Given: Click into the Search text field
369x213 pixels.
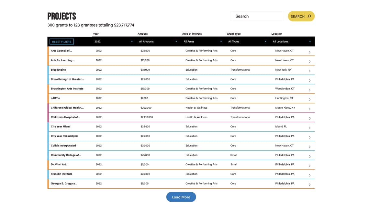Looking at the screenshot, I should pos(257,16).
